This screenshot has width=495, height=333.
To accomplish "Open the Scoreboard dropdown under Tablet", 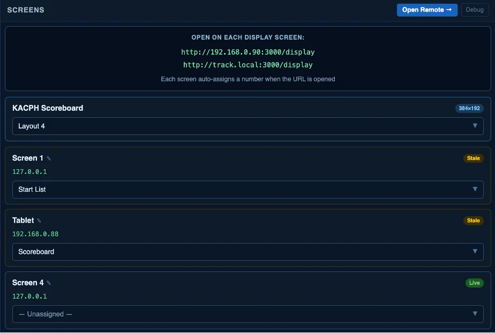I will [x=248, y=252].
